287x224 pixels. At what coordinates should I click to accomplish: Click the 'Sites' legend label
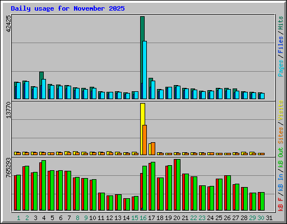[281, 136]
